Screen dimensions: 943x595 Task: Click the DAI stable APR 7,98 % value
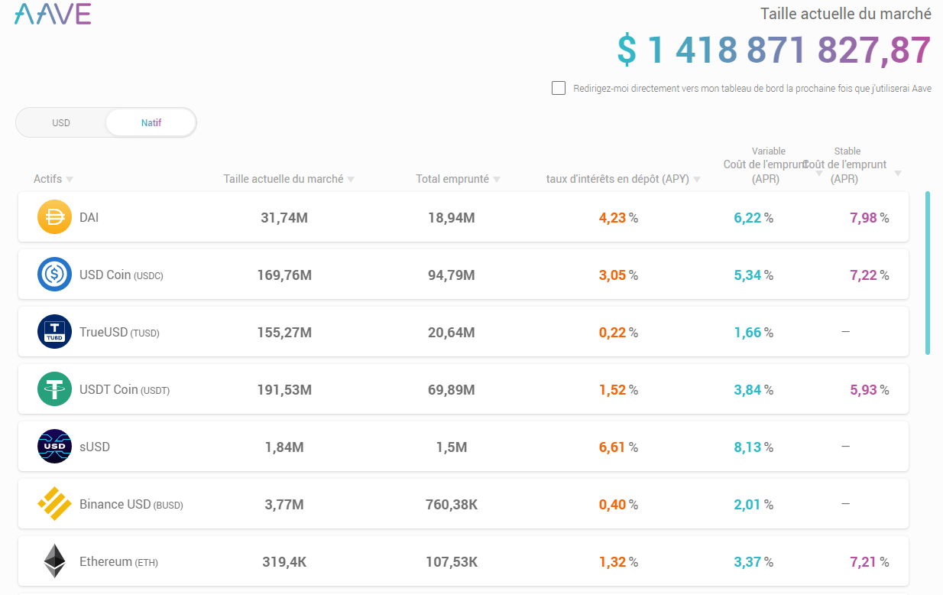click(869, 218)
